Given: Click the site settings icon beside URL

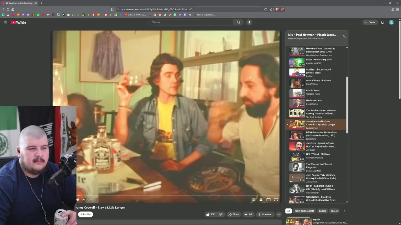Looking at the screenshot, I should click(118, 9).
